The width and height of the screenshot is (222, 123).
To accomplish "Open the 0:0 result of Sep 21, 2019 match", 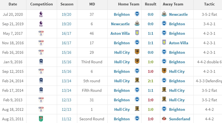I will tap(150, 24).
